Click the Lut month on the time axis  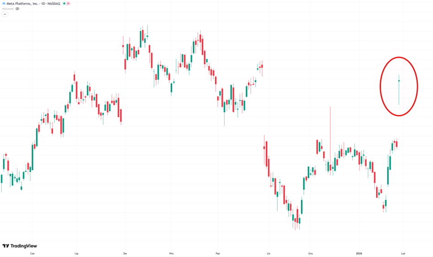coord(403,253)
